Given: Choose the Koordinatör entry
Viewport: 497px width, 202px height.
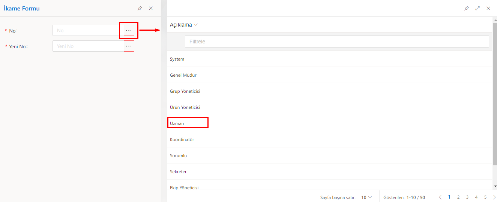Looking at the screenshot, I should 182,140.
